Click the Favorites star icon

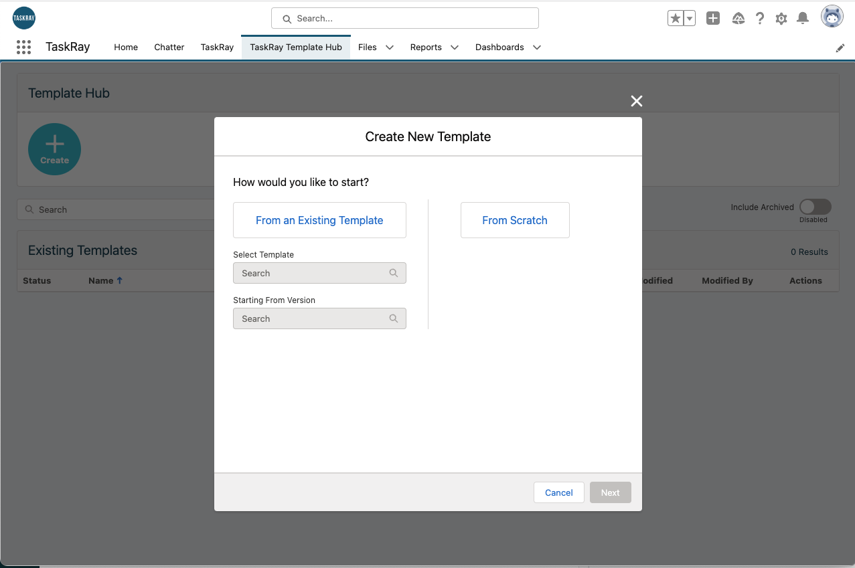tap(676, 19)
